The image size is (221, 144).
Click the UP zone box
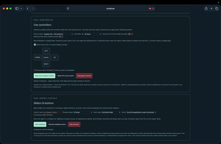tap(55, 58)
